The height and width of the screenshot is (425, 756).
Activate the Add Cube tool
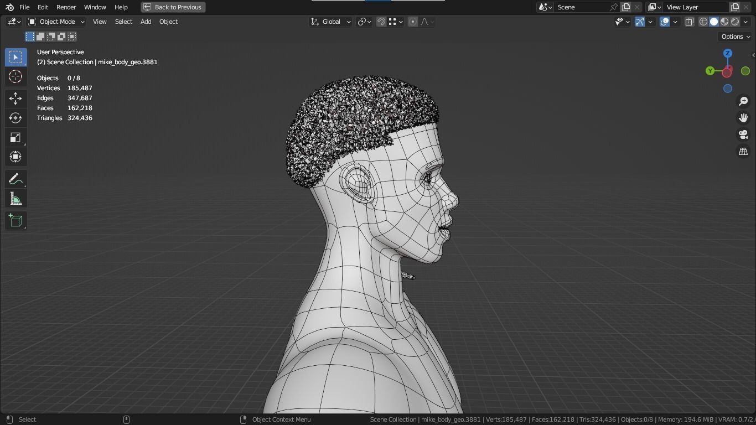point(15,221)
